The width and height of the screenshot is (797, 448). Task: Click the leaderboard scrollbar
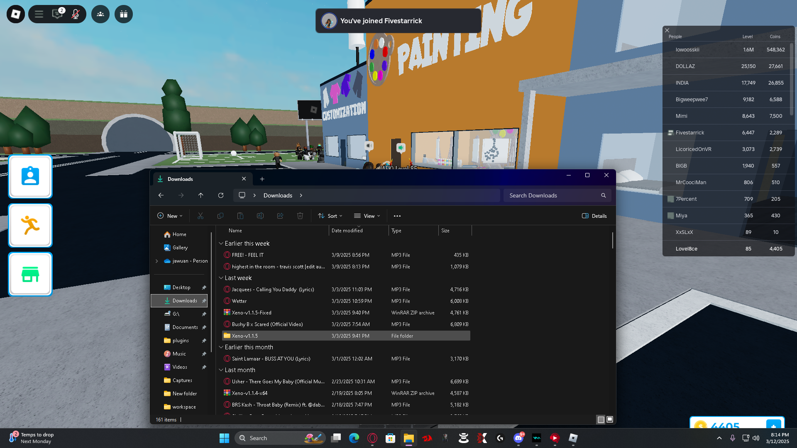tap(792, 79)
